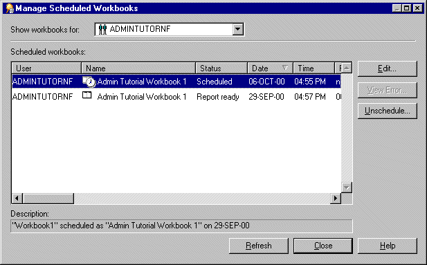This screenshot has height=265, width=427.
Task: Click the Refresh button
Action: (258, 246)
